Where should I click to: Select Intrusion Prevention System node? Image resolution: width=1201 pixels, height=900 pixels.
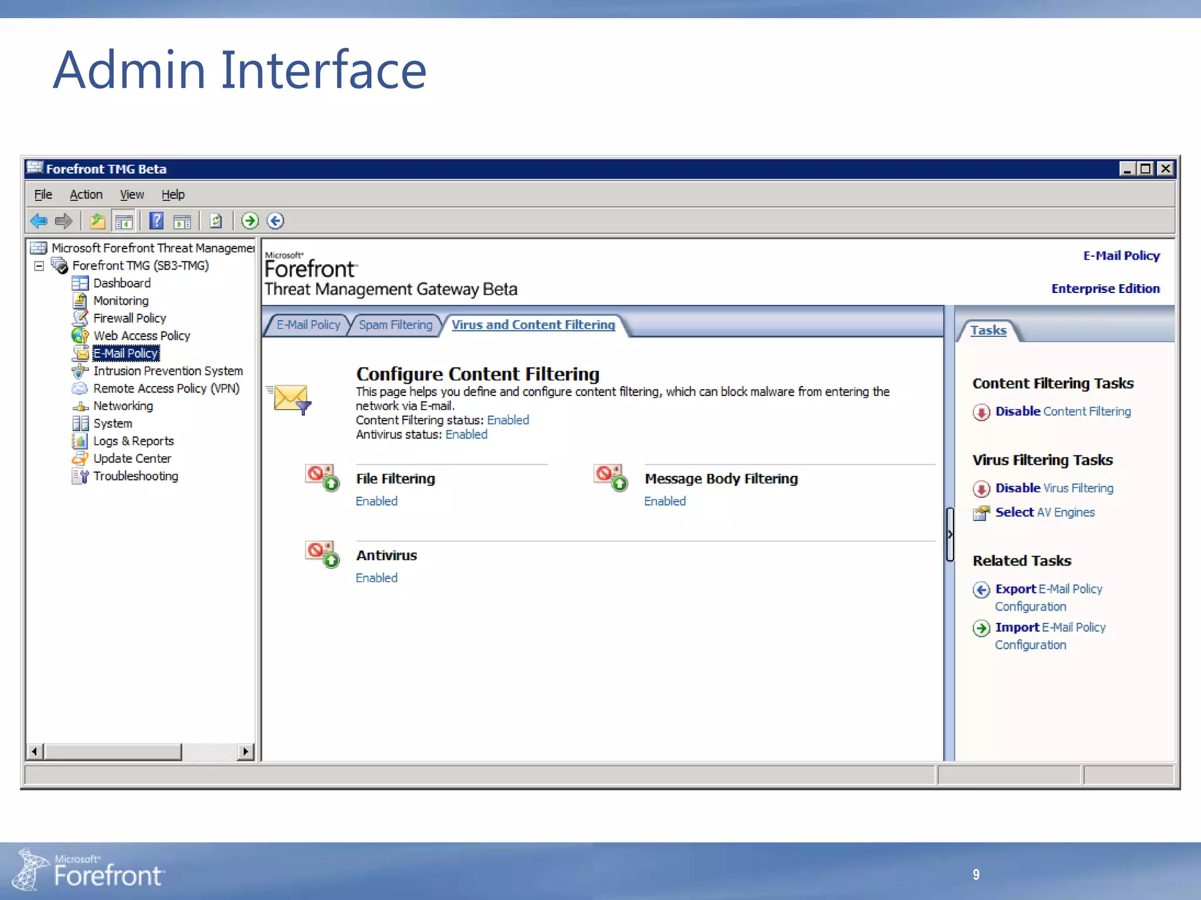(168, 371)
